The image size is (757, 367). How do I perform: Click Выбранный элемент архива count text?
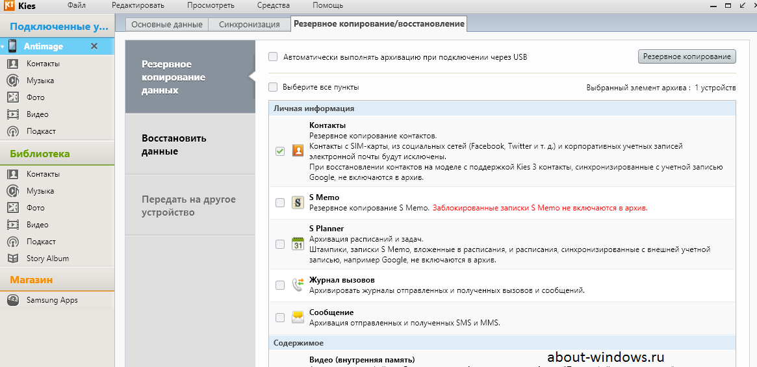661,88
